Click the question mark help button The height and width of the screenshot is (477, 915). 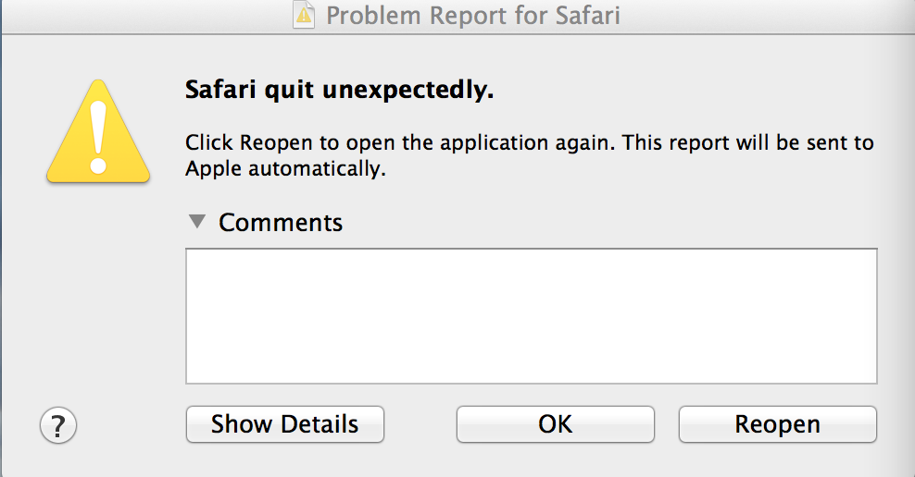58,425
